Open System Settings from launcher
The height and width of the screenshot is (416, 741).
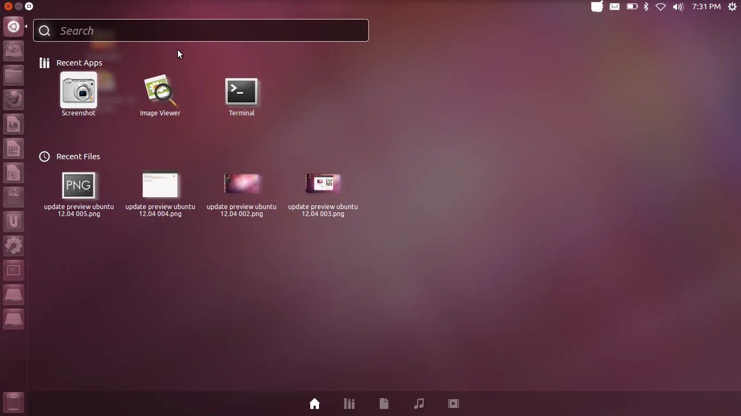click(14, 246)
